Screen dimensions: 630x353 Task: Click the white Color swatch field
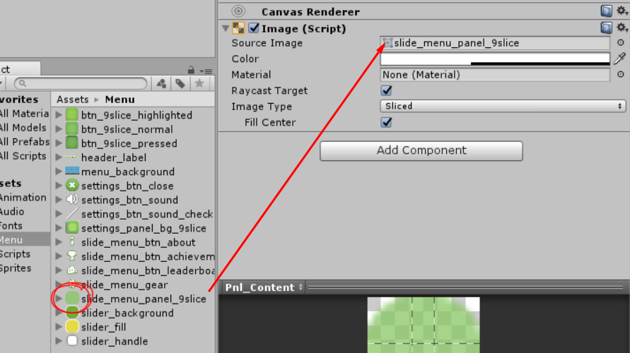tap(495, 59)
